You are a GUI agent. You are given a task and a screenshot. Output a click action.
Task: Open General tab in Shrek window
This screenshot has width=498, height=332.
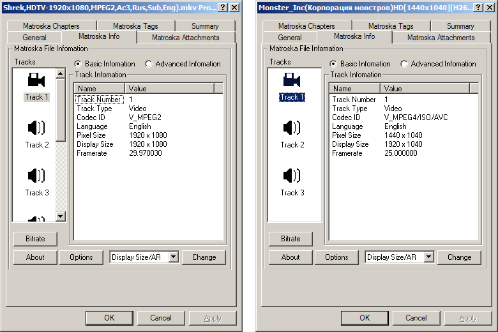pos(34,38)
